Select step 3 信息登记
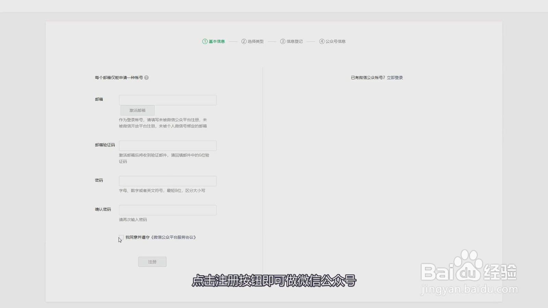Screen dimensions: 548x308 pyautogui.click(x=291, y=41)
